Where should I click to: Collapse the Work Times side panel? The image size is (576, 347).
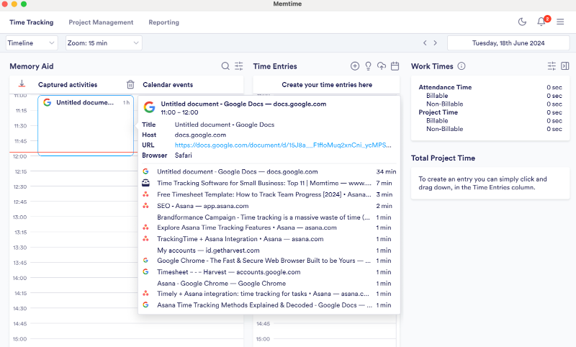point(565,66)
